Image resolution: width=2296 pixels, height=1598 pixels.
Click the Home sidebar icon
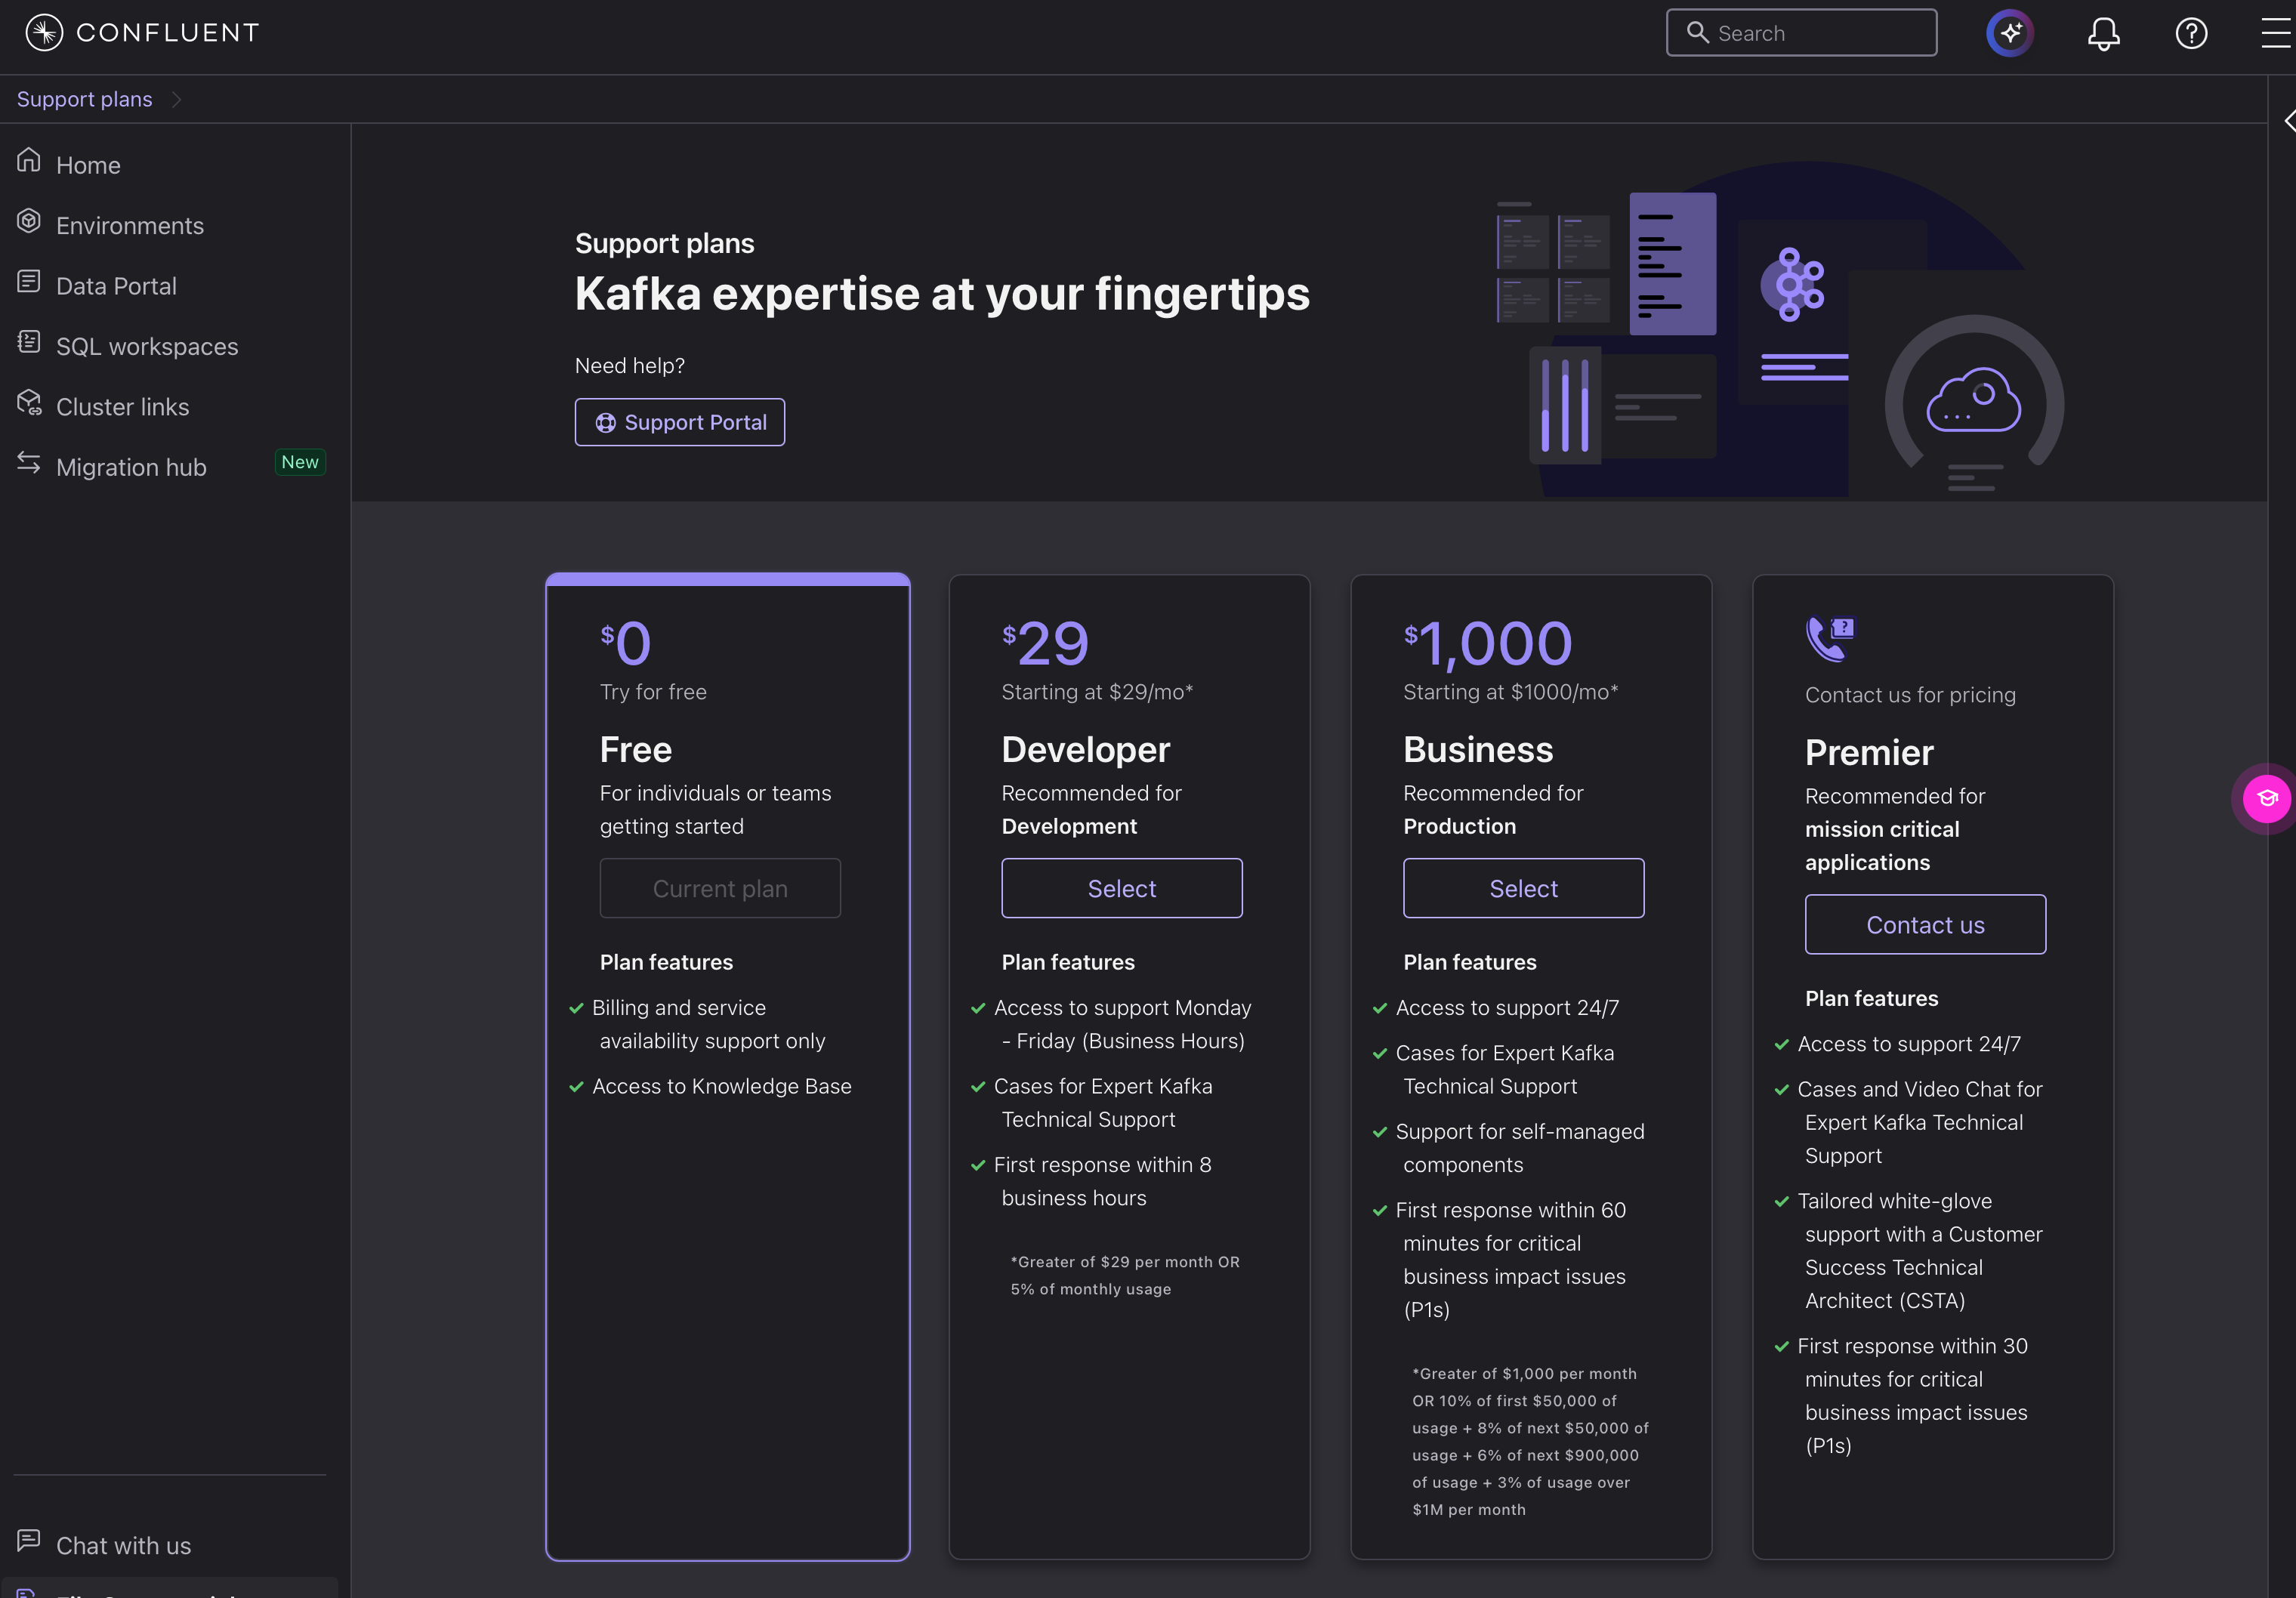pyautogui.click(x=29, y=160)
